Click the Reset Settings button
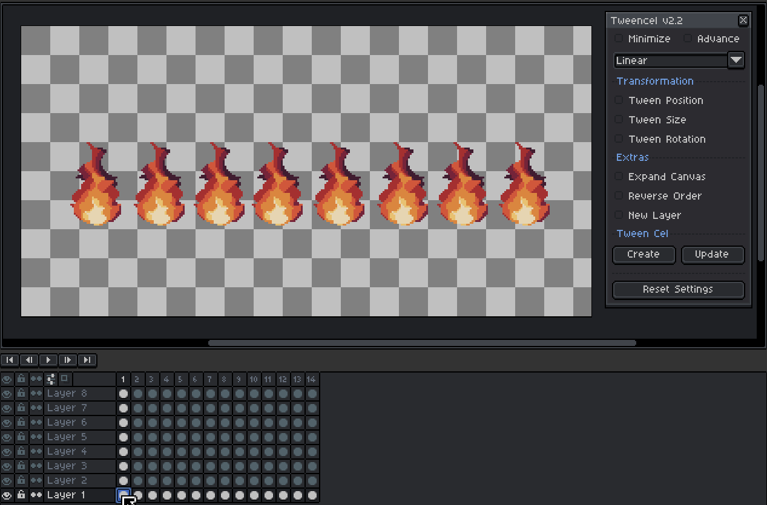Image resolution: width=767 pixels, height=505 pixels. pos(678,290)
